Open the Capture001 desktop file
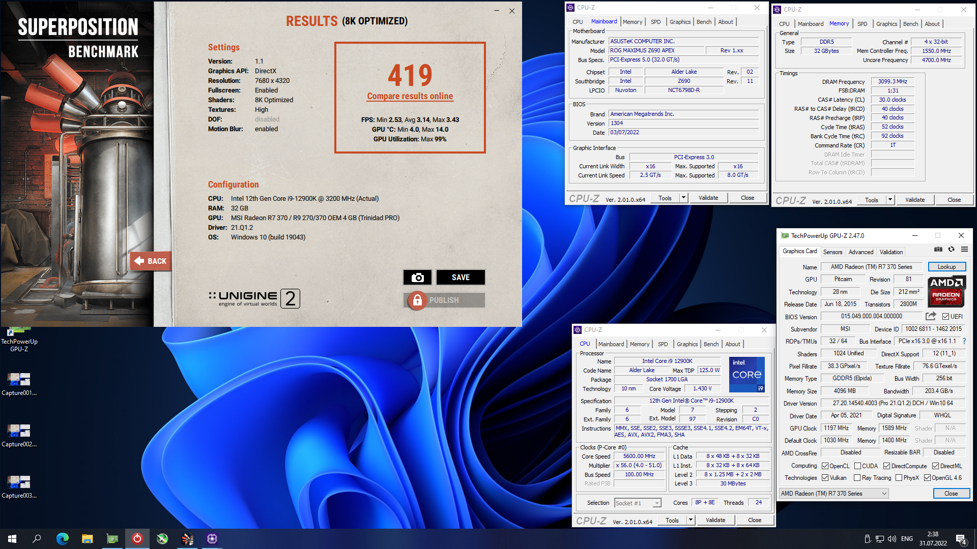This screenshot has height=549, width=977. point(19,384)
